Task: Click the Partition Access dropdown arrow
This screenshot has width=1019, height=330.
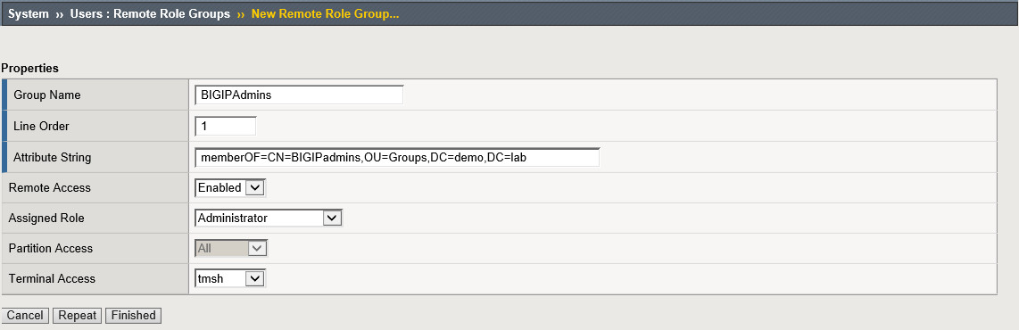Action: [256, 248]
